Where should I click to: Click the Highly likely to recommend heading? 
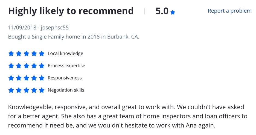(x=71, y=11)
